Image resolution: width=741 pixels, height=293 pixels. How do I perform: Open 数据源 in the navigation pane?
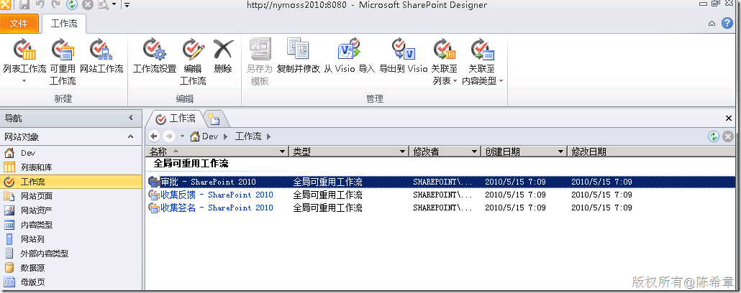tap(71, 268)
